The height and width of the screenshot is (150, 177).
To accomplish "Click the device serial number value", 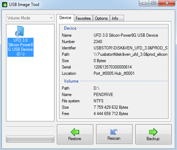I will point(113,67).
